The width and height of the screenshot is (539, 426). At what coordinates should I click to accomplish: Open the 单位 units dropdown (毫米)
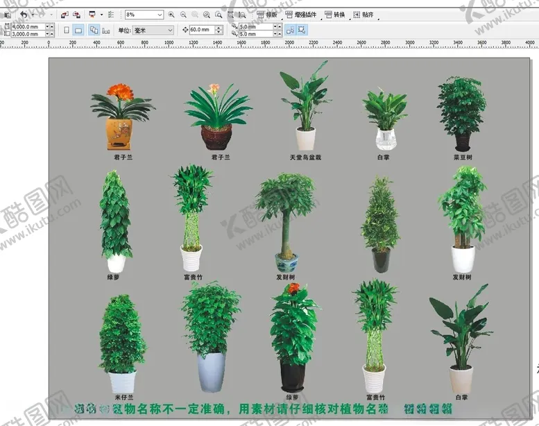[x=153, y=31]
